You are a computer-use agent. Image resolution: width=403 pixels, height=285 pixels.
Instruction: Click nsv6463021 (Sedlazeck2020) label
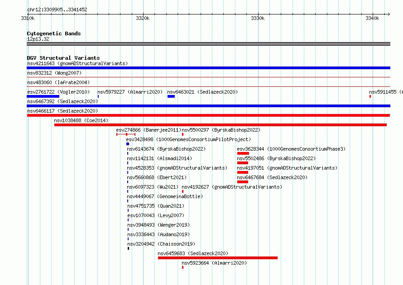202,92
